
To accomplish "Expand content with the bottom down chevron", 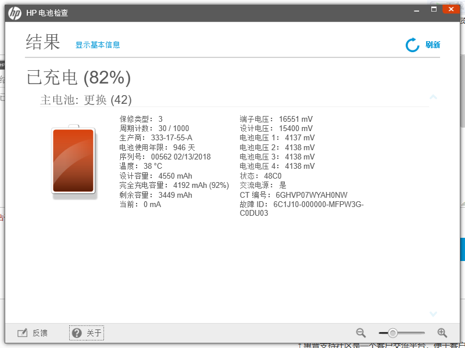I will 433,314.
